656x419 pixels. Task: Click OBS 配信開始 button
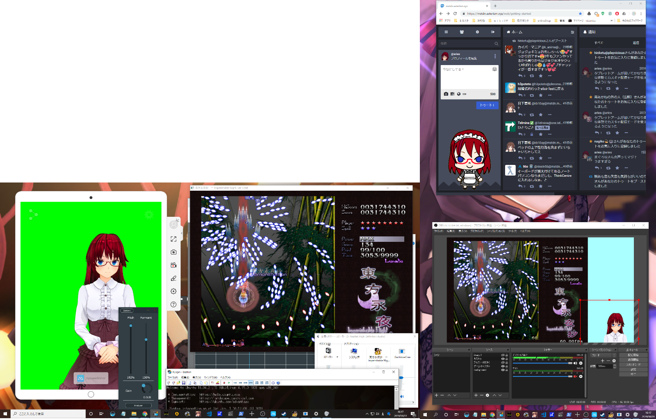click(x=633, y=355)
